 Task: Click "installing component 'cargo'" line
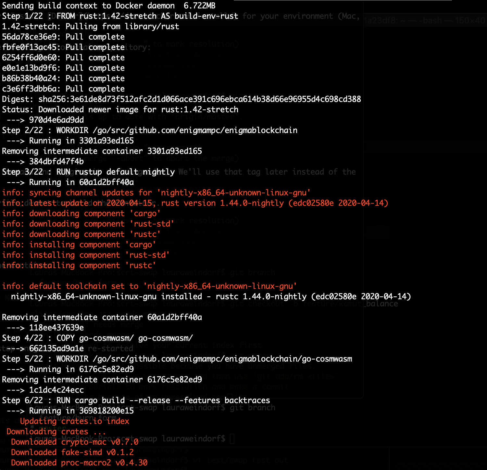[x=79, y=245]
